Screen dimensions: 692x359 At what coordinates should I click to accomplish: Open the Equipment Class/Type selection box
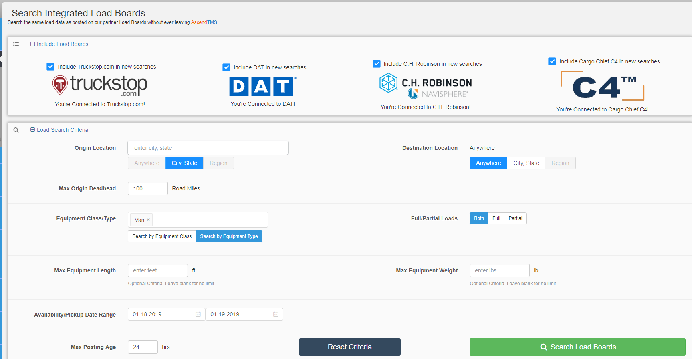coord(208,220)
